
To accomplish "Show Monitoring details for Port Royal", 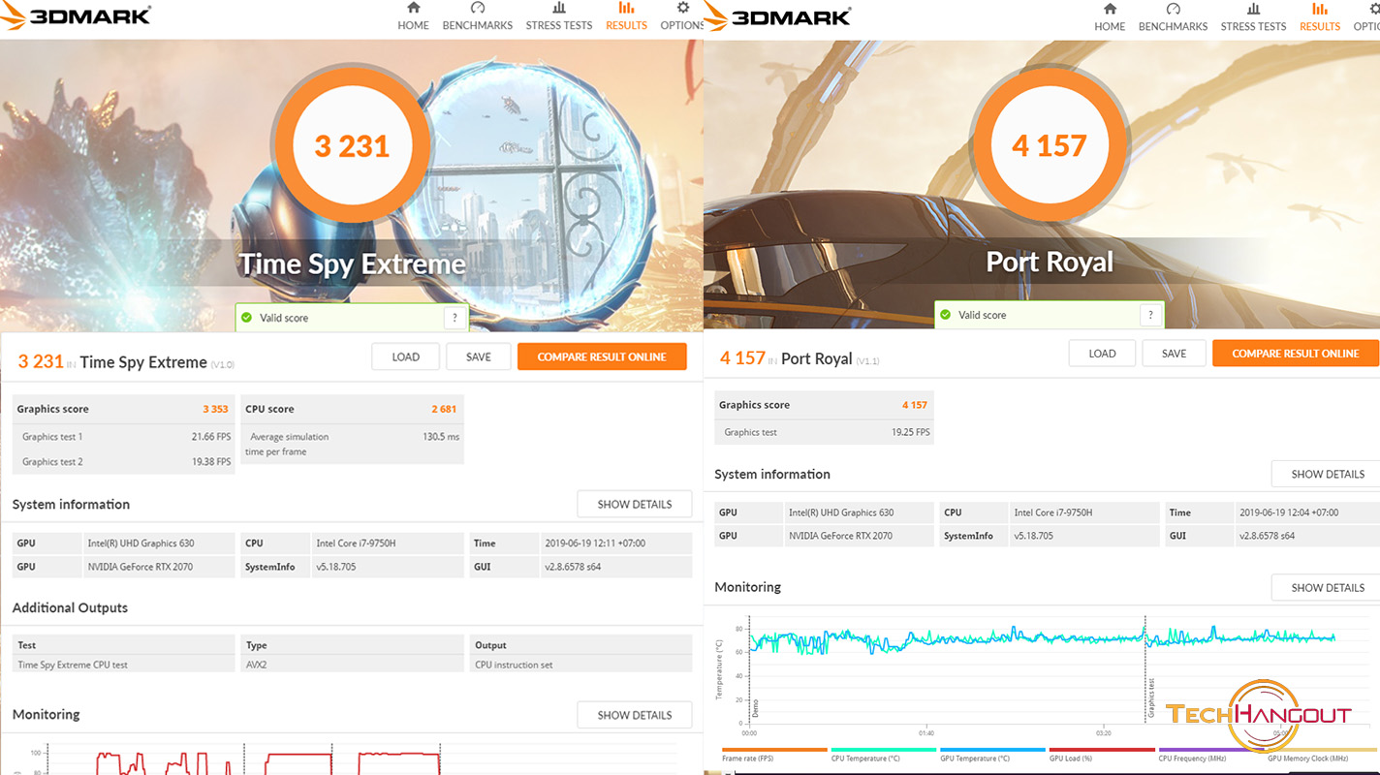I will [1327, 587].
